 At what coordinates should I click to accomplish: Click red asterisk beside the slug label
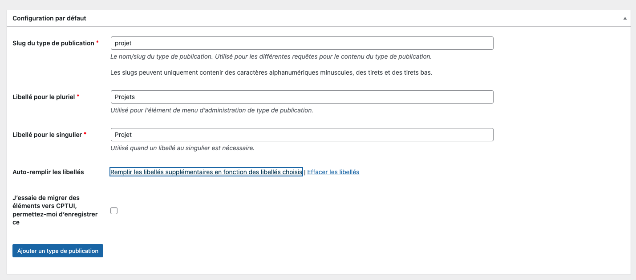pyautogui.click(x=97, y=43)
